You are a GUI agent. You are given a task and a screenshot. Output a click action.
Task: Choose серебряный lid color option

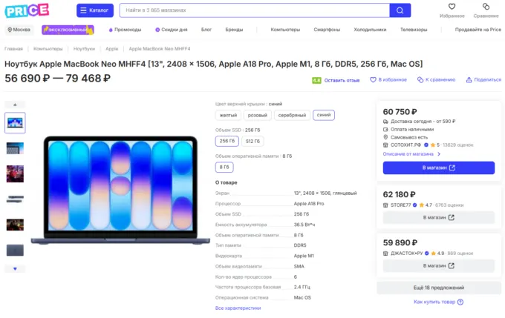[x=292, y=115]
